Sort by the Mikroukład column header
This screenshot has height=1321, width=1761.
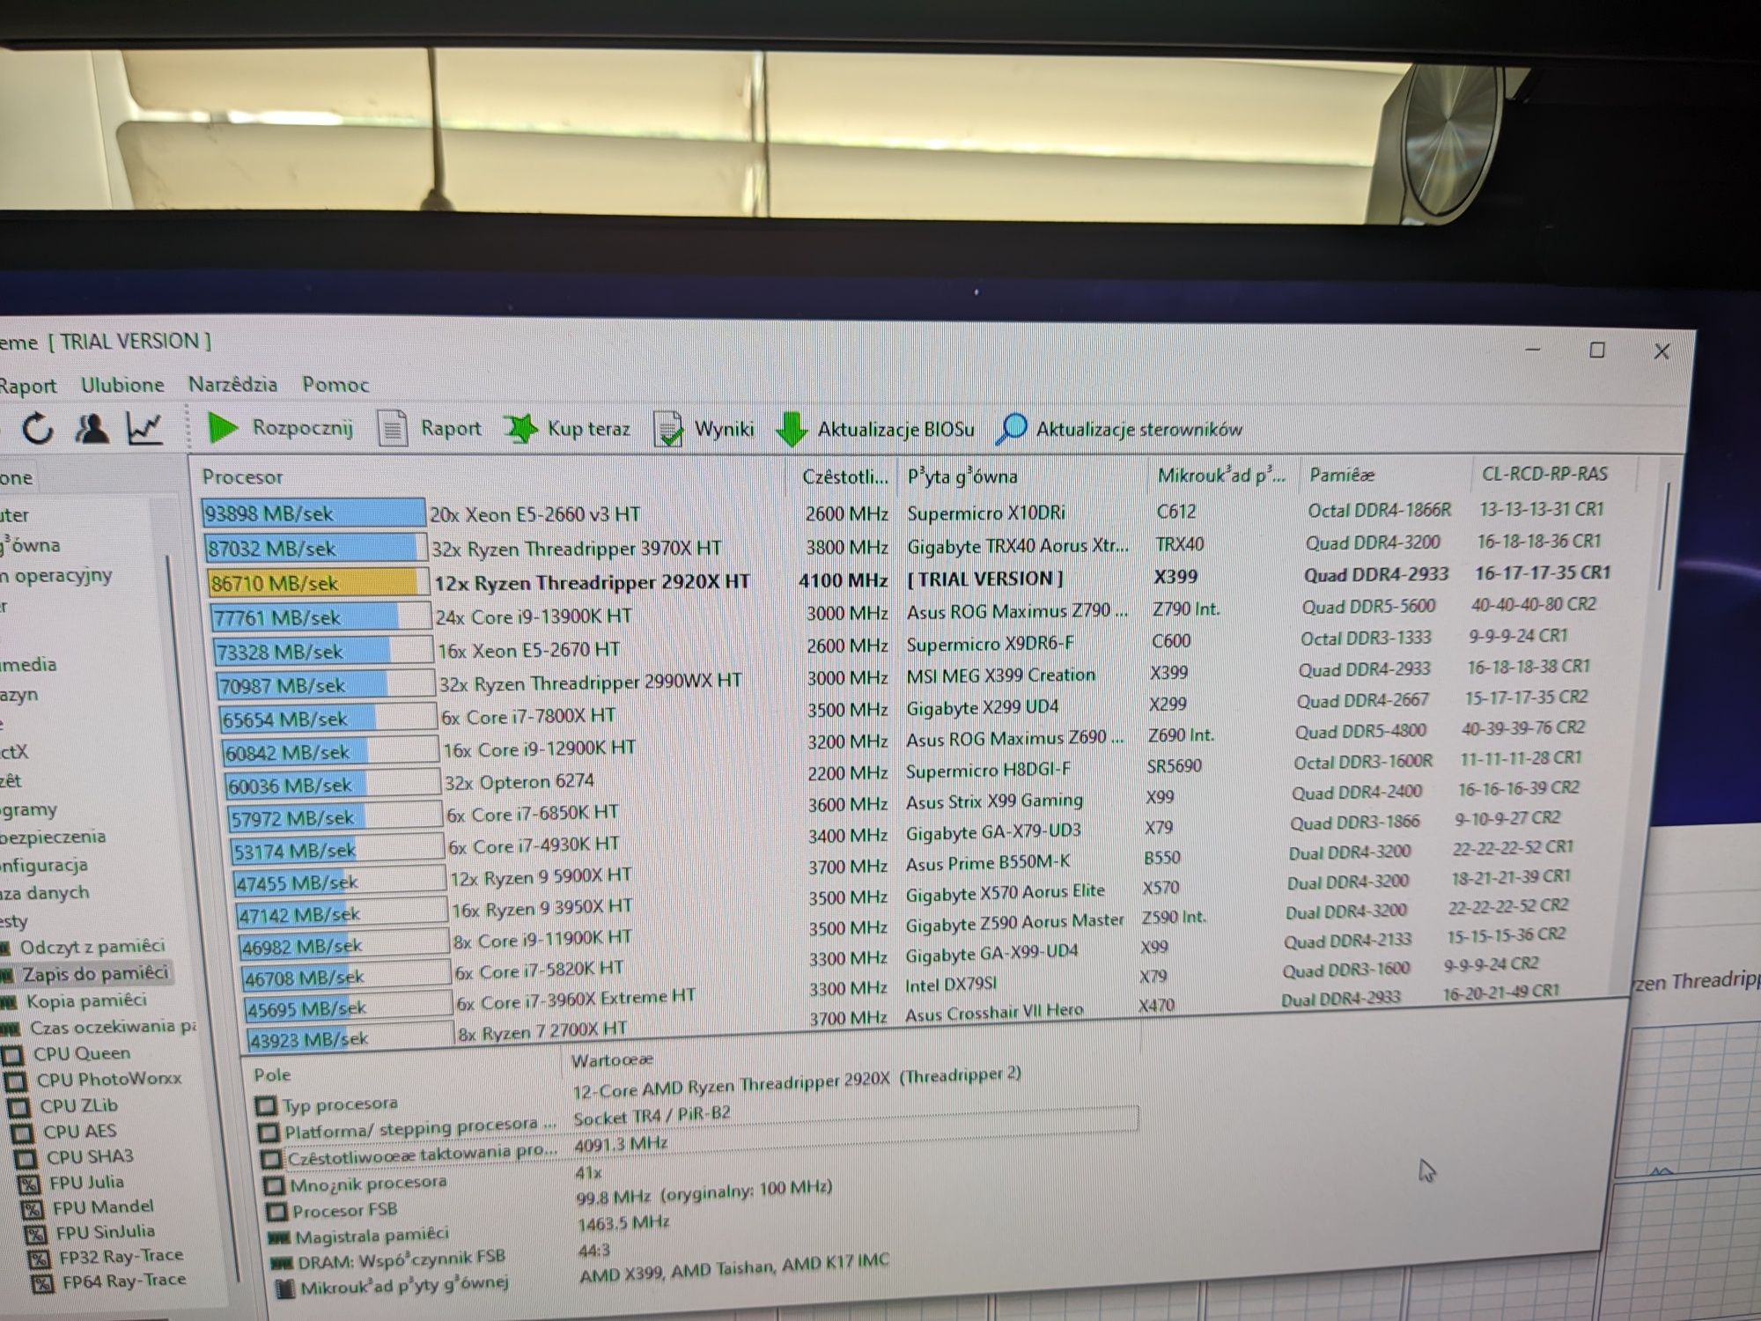1220,475
